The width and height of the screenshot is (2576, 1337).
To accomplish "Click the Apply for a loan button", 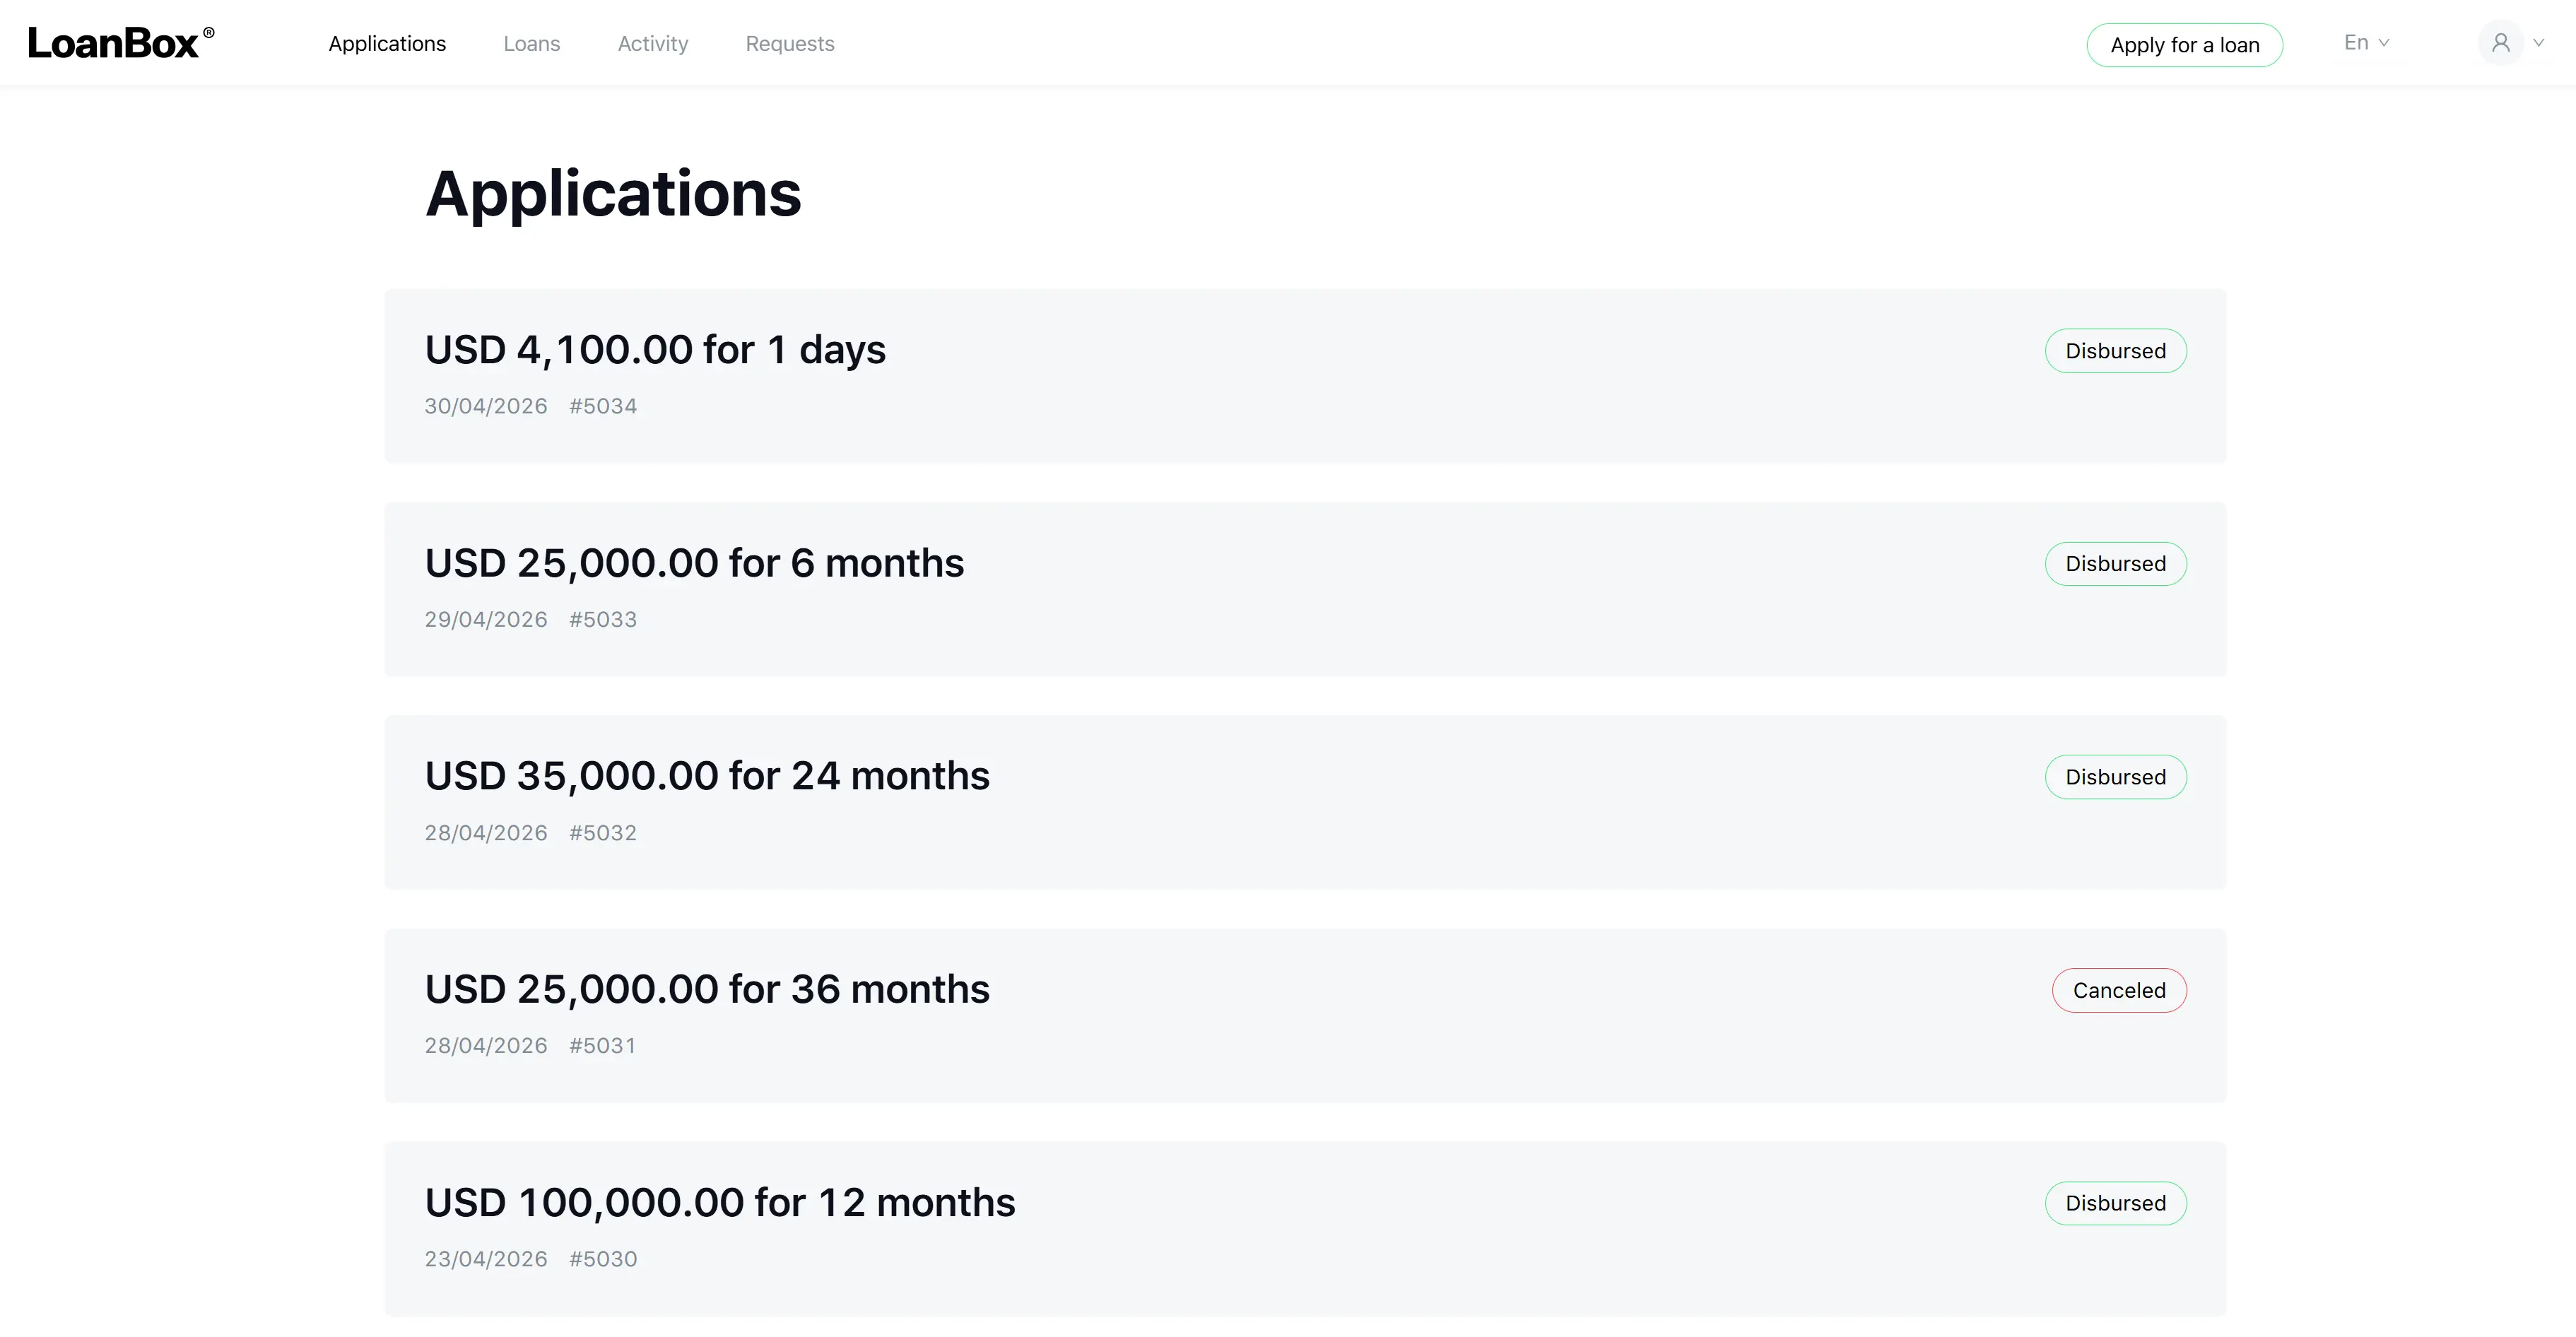I will pyautogui.click(x=2185, y=45).
